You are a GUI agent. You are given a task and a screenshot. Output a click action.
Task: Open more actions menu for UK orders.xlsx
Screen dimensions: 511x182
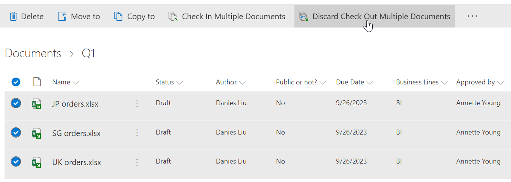point(137,162)
